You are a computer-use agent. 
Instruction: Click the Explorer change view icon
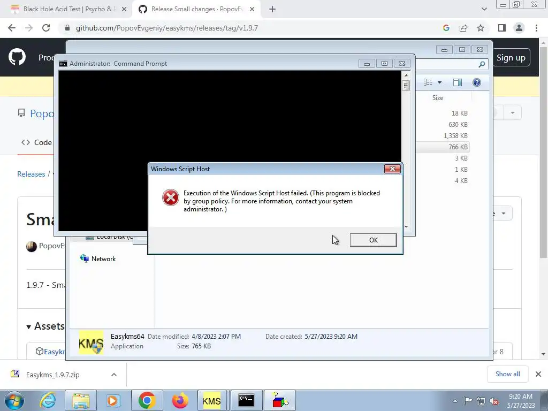pos(428,82)
